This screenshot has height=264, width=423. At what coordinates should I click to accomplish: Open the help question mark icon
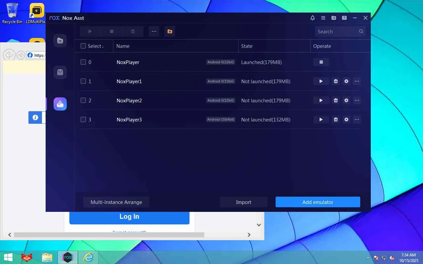point(344,18)
